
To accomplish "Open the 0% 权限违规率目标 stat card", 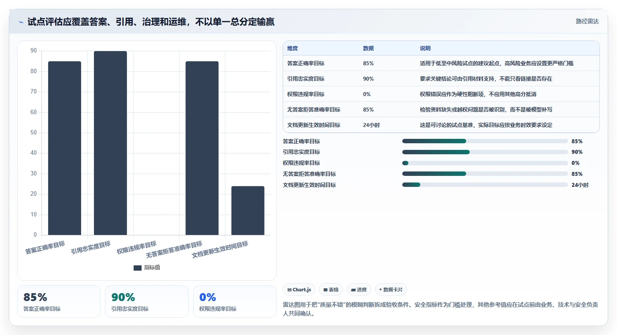I will (x=235, y=301).
